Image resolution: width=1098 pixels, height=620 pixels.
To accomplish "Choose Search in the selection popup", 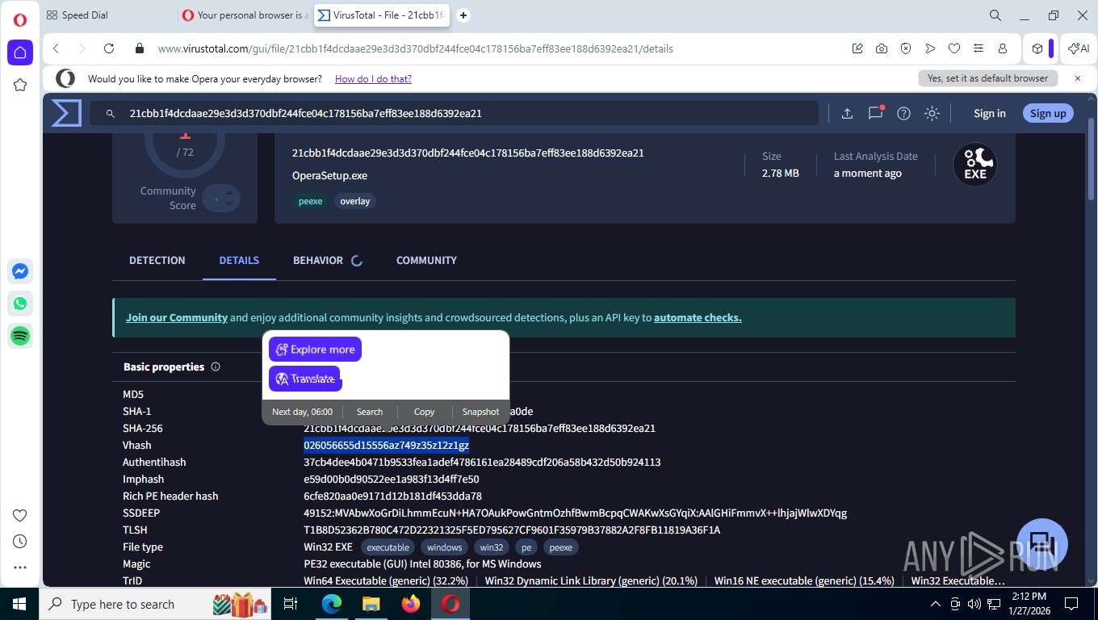I will (x=370, y=412).
